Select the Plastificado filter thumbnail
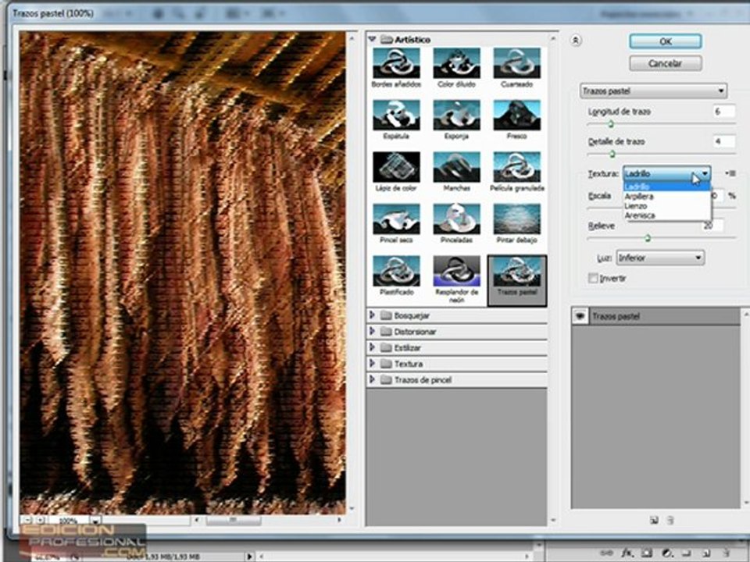Image resolution: width=750 pixels, height=562 pixels. (x=396, y=271)
